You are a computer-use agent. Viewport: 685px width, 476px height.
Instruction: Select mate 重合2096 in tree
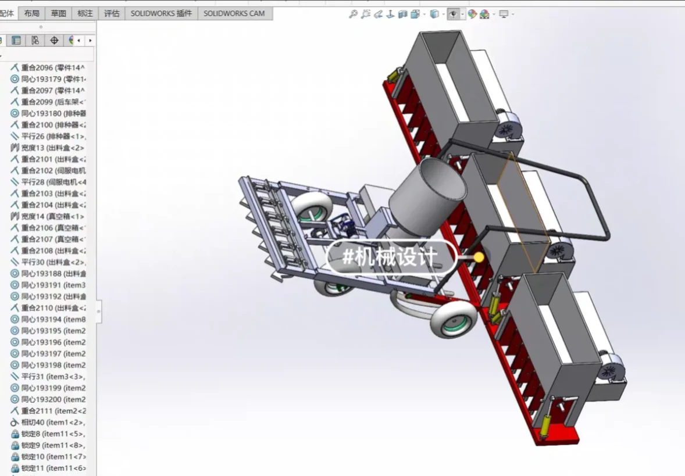pos(47,67)
